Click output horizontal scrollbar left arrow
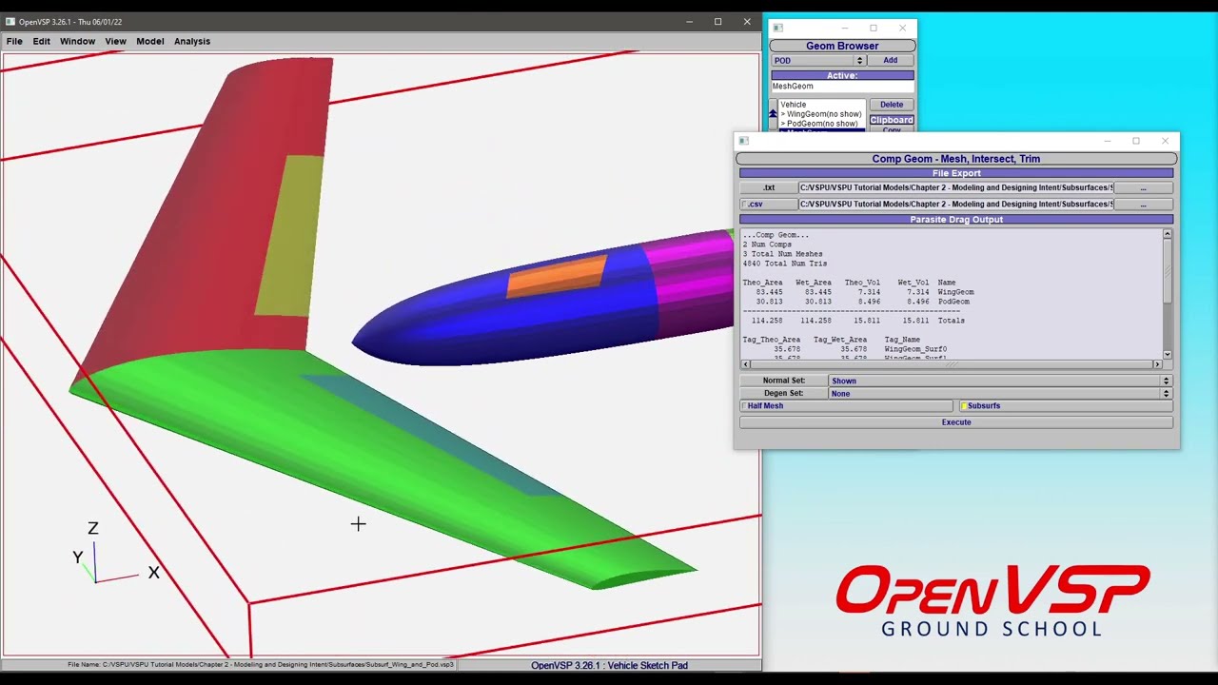1218x685 pixels. click(x=745, y=364)
